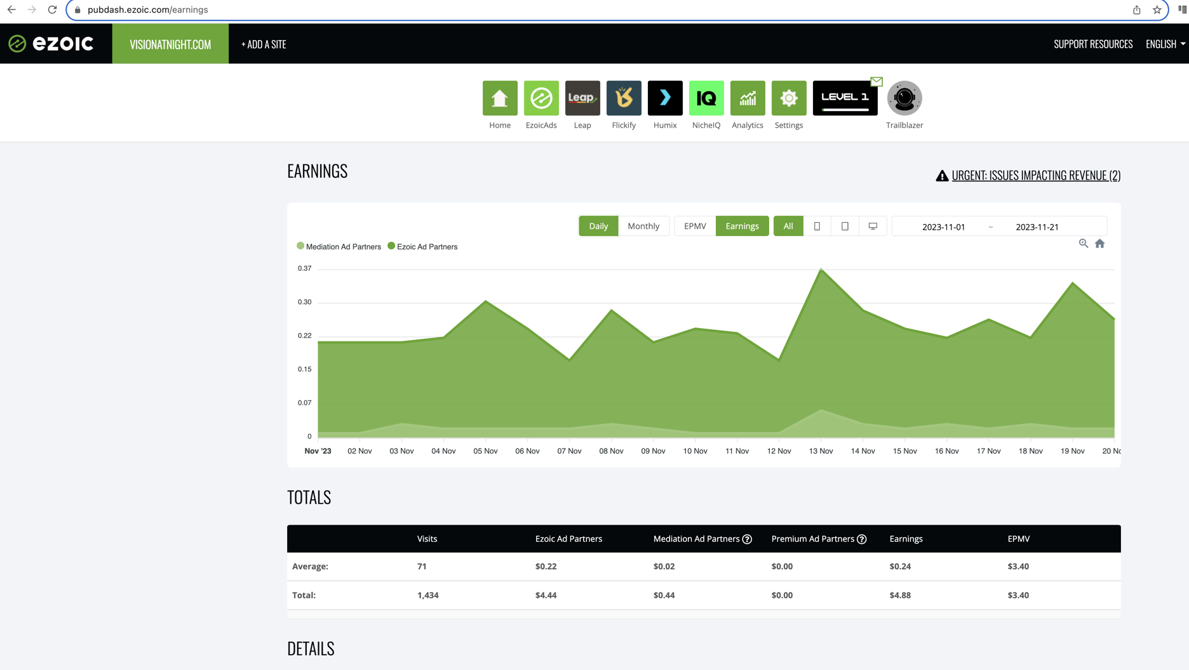This screenshot has height=670, width=1189.
Task: Open Premium Ad Partners help icon
Action: point(862,539)
